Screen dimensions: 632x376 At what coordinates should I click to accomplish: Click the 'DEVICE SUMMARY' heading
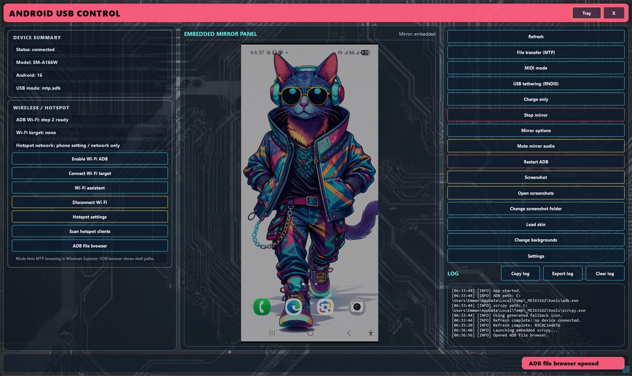pyautogui.click(x=37, y=37)
